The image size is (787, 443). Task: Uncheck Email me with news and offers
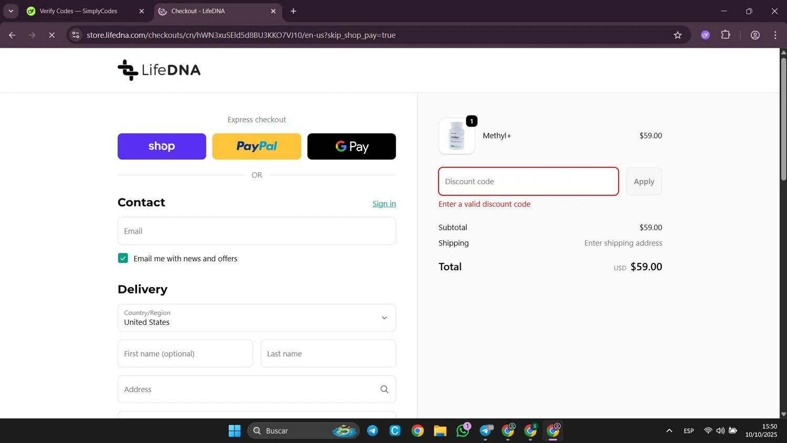pyautogui.click(x=123, y=258)
